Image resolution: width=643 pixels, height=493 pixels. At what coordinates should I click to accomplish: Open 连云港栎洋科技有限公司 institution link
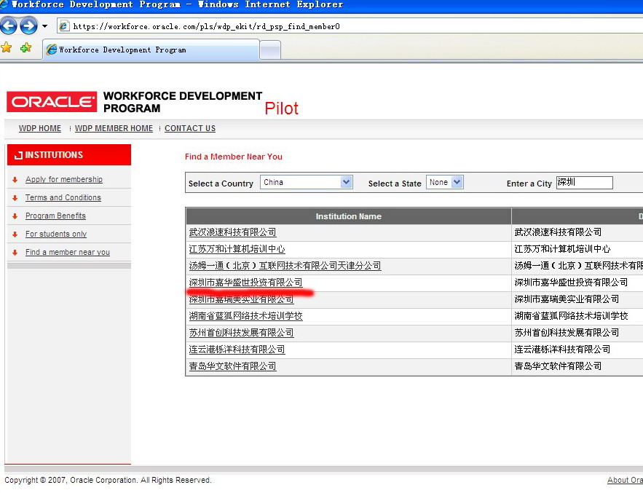[x=237, y=350]
